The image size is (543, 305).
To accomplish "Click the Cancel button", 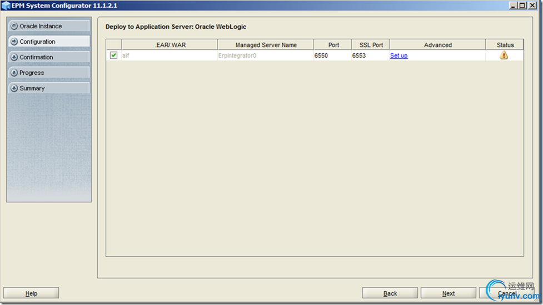I will [x=507, y=293].
